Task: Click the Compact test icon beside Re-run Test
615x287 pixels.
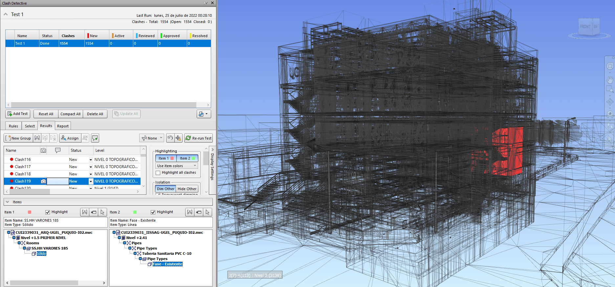Action: point(178,138)
